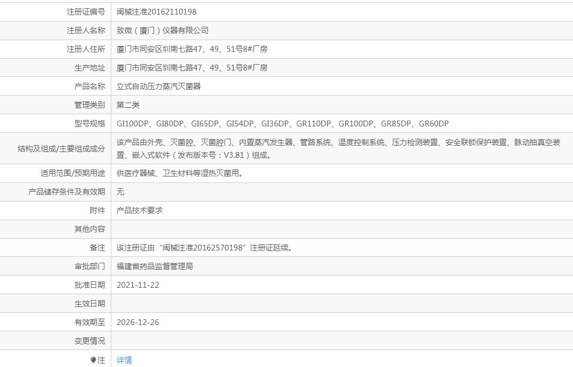Open the 详情 link
The image size is (573, 367).
click(x=124, y=360)
